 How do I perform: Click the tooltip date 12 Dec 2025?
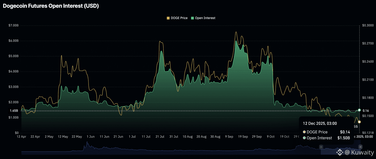click(320, 123)
